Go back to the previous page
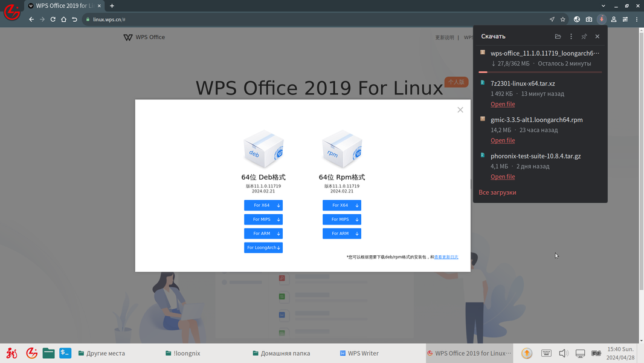 pyautogui.click(x=31, y=19)
